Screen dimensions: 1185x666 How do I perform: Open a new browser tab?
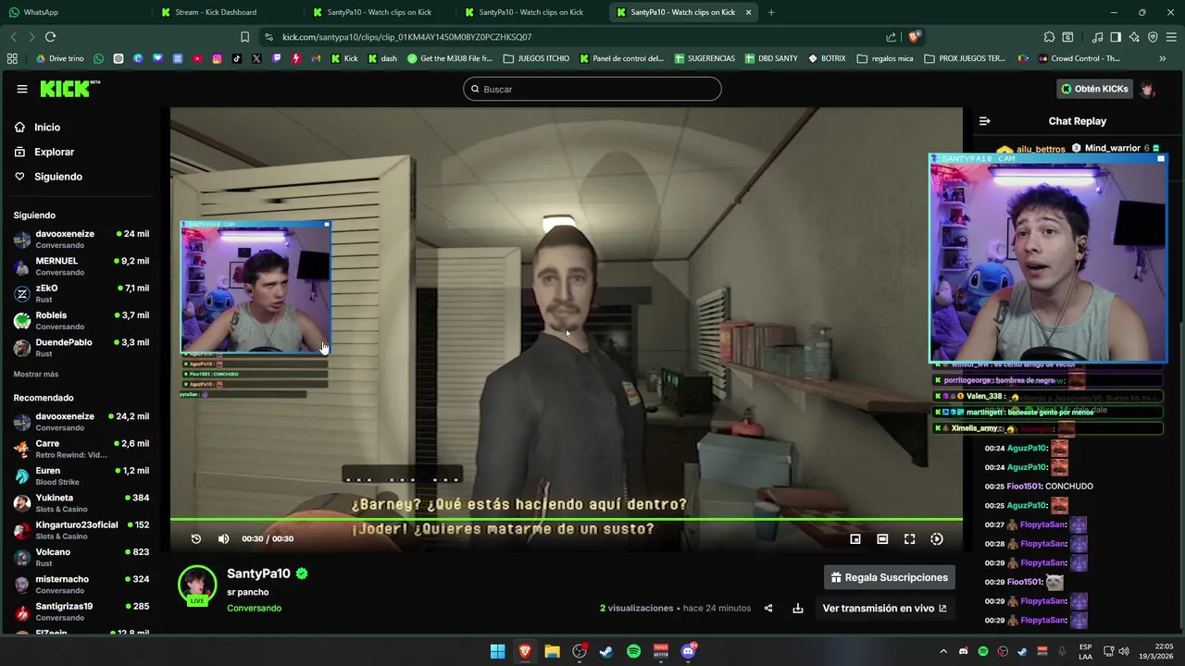[771, 12]
